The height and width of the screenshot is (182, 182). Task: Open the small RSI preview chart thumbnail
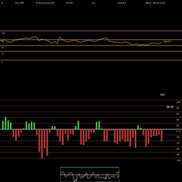point(90,174)
